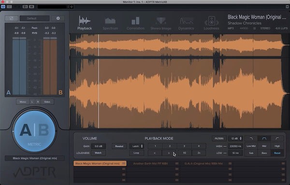Select cue point 2
Screen dimensions: 290x185
[170, 146]
